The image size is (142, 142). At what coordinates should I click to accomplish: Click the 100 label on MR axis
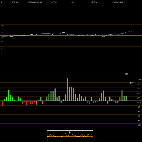139,80
